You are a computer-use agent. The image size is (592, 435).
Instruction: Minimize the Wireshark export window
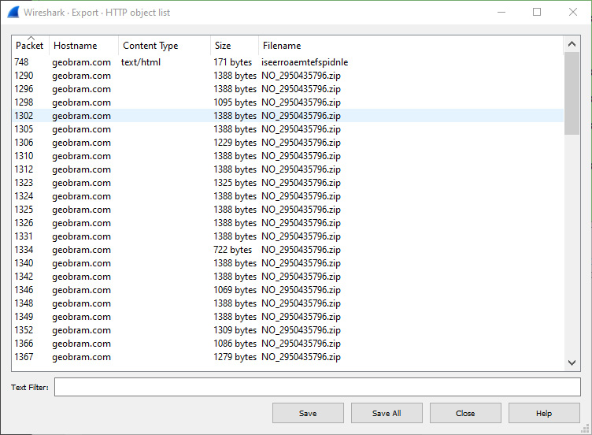[501, 12]
